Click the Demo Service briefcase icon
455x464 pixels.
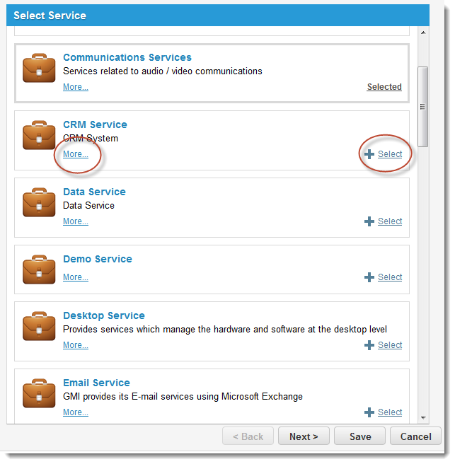pos(39,269)
